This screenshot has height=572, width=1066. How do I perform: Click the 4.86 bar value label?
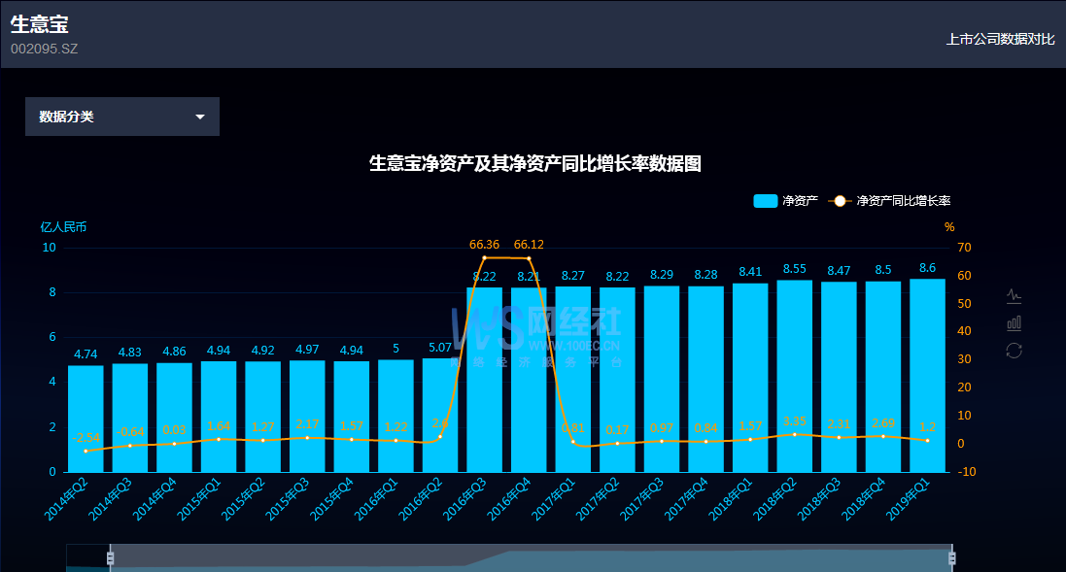tap(174, 352)
